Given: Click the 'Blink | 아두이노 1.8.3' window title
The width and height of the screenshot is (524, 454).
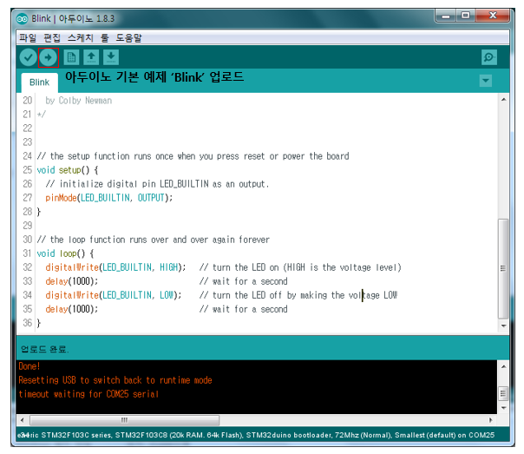Looking at the screenshot, I should [73, 19].
